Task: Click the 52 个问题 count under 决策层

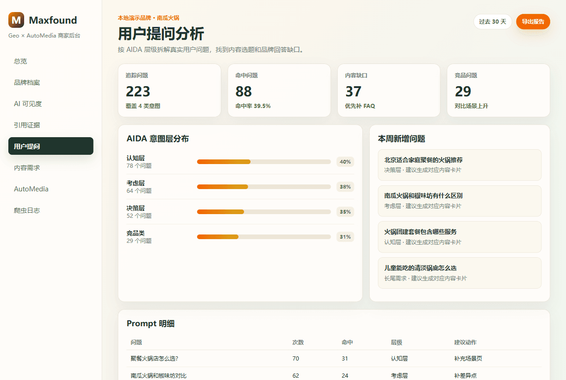Action: [139, 216]
